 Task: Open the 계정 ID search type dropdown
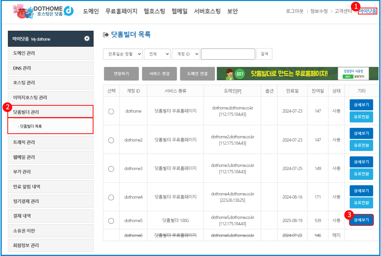click(x=186, y=54)
